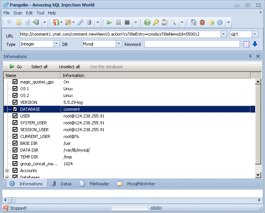265x213 pixels.
Task: Click the box with green arrow update icon
Action: click(211, 22)
